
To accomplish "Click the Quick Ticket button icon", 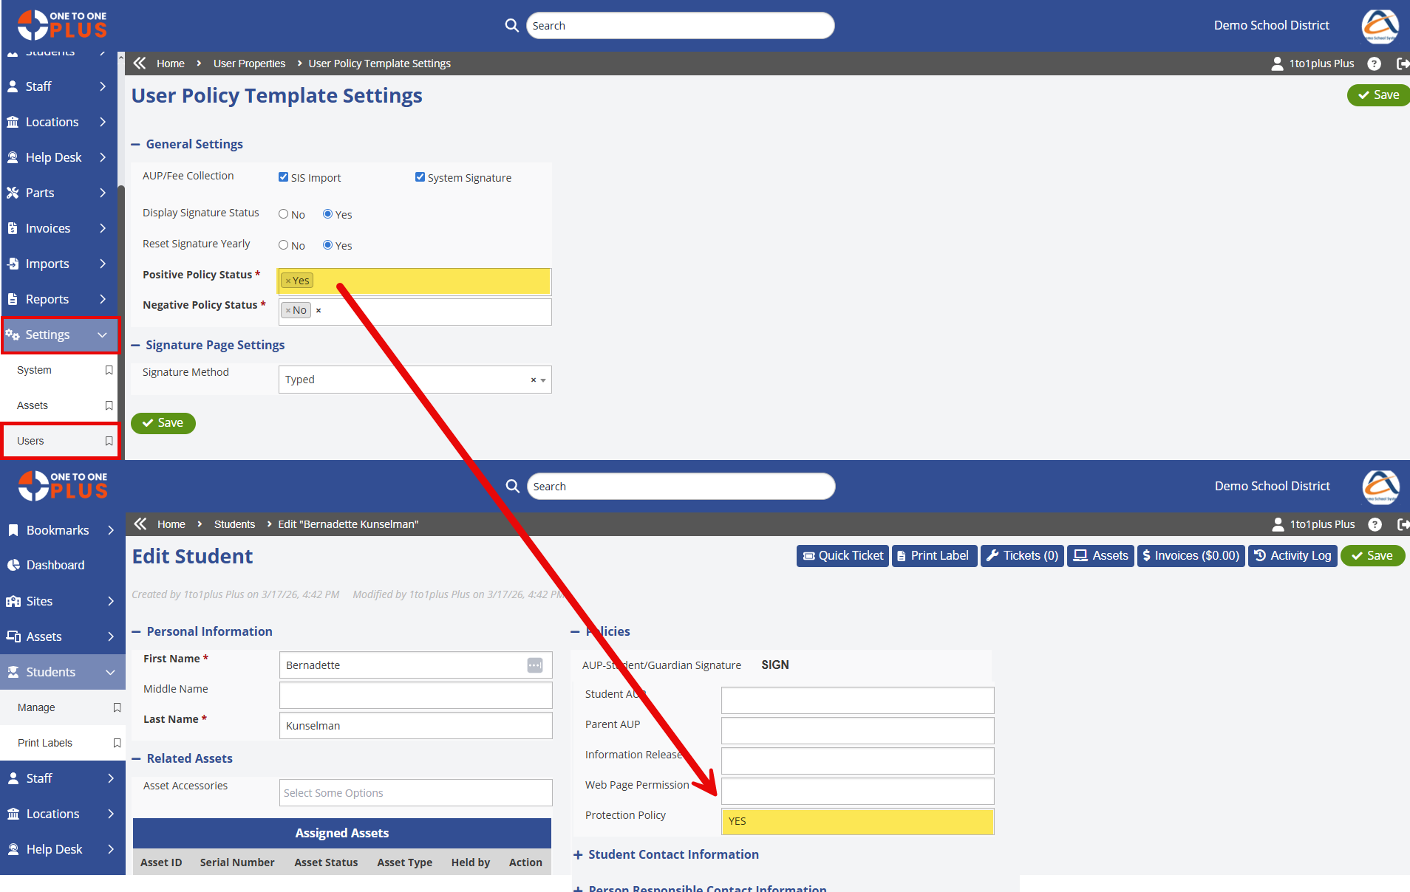I will coord(809,556).
